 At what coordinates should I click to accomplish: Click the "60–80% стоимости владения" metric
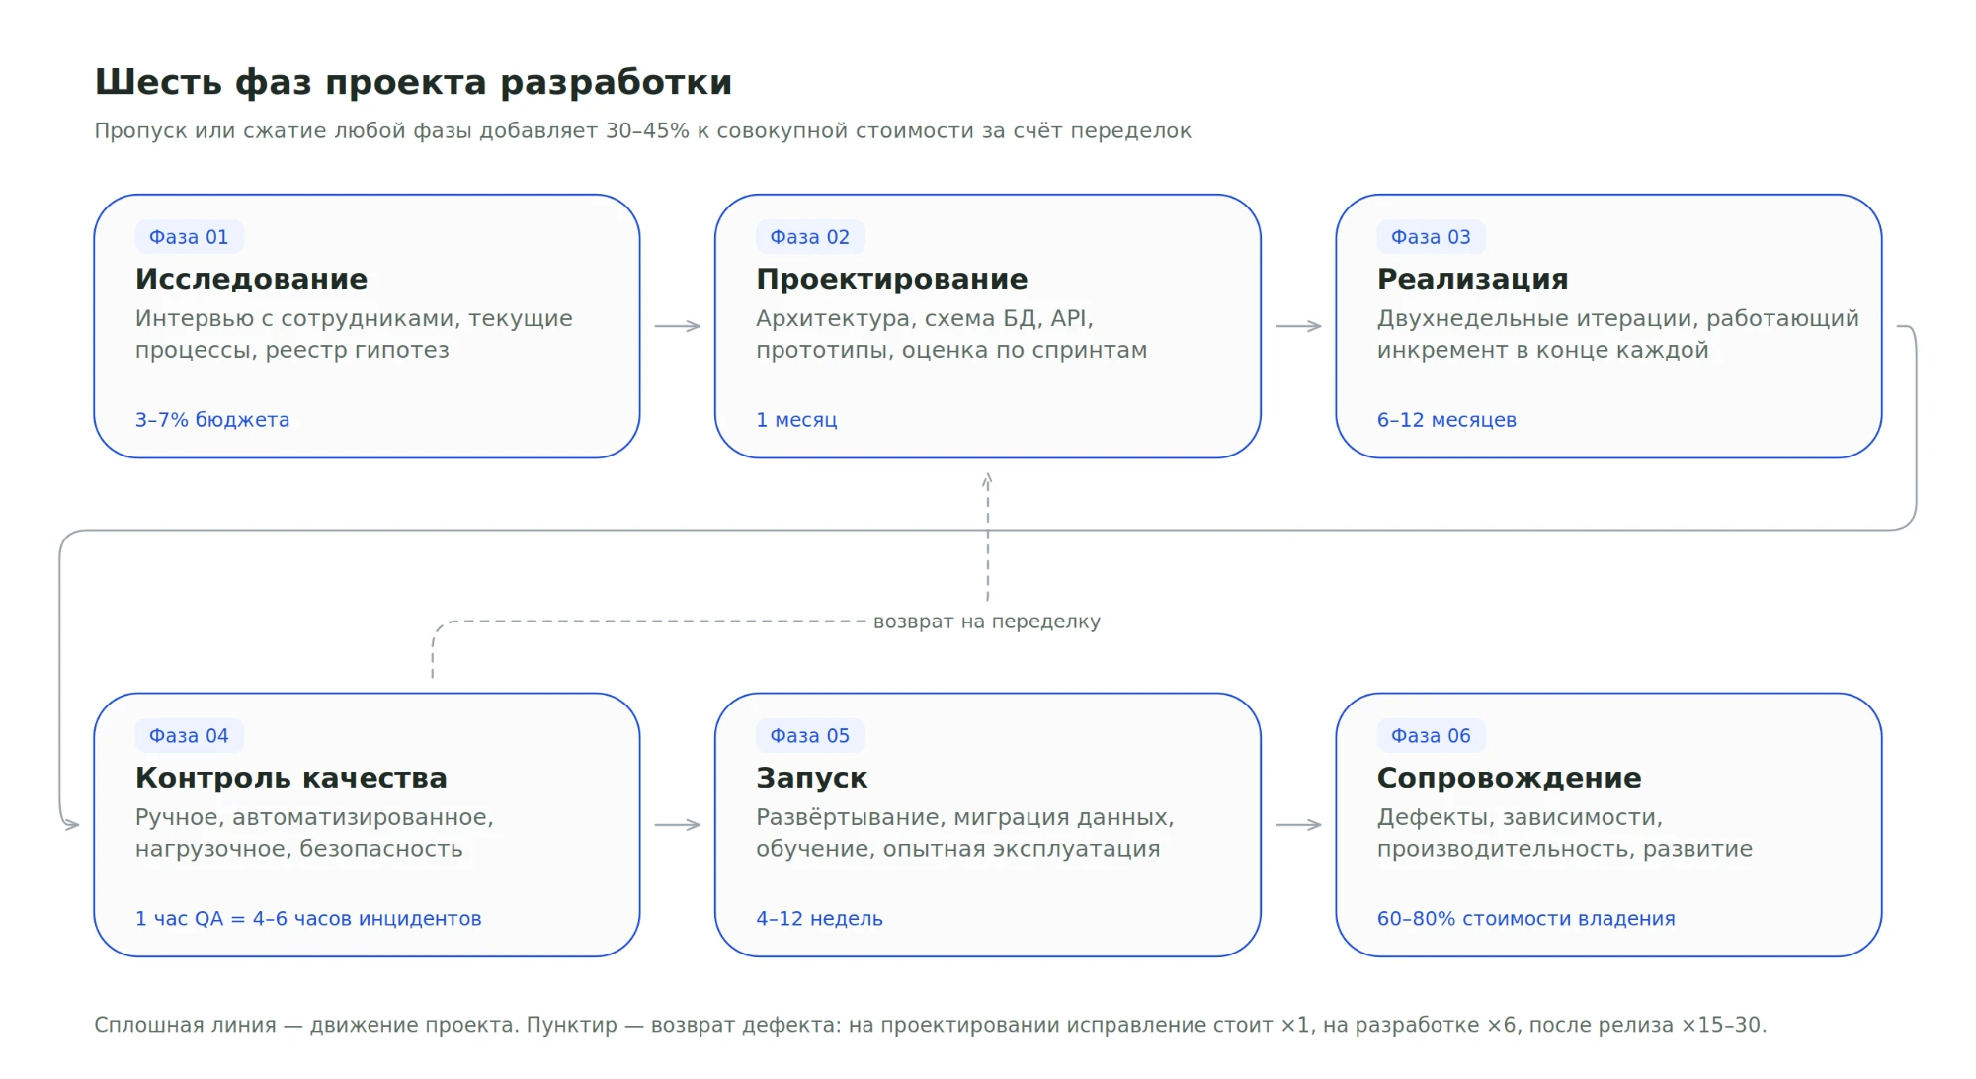(x=1526, y=919)
